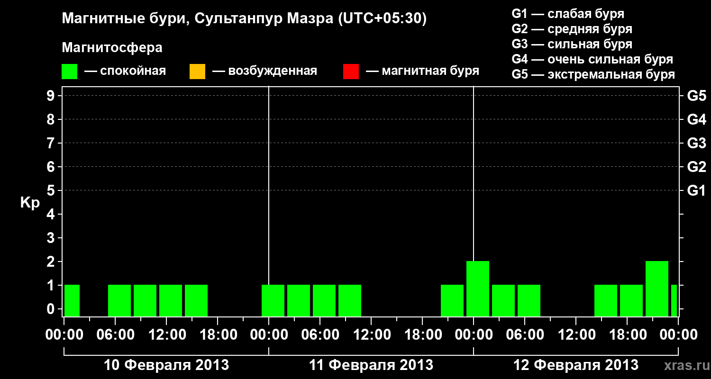This screenshot has height=379, width=711.
Task: Click the '— магнитная буря' legend label
Action: [x=423, y=71]
